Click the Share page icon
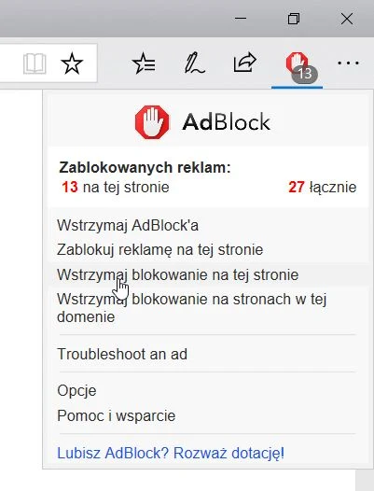 click(x=245, y=63)
